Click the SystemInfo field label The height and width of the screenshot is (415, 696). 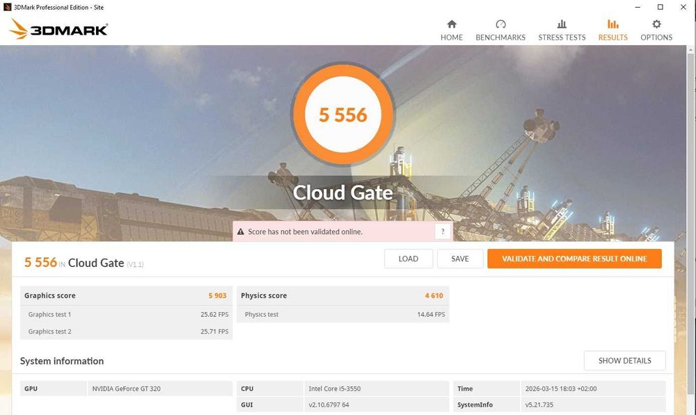(x=475, y=405)
